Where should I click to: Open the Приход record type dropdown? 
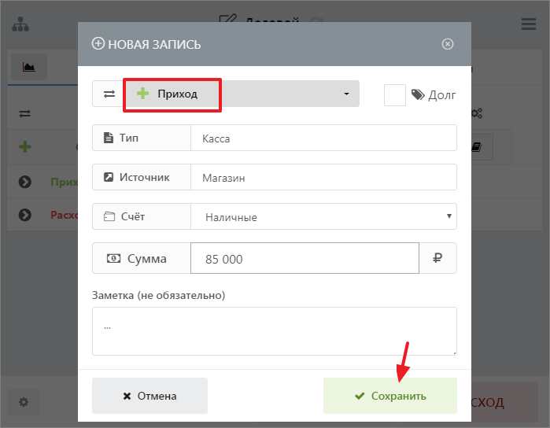242,94
